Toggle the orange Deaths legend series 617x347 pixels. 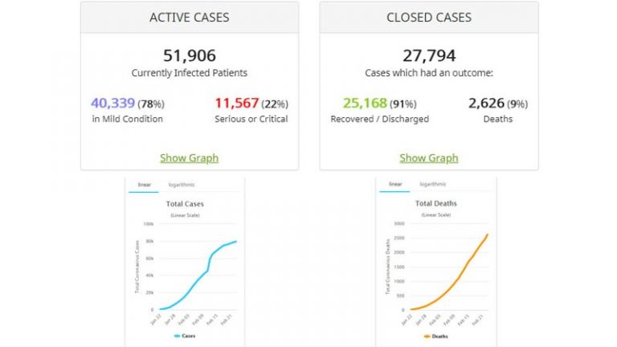tap(435, 337)
